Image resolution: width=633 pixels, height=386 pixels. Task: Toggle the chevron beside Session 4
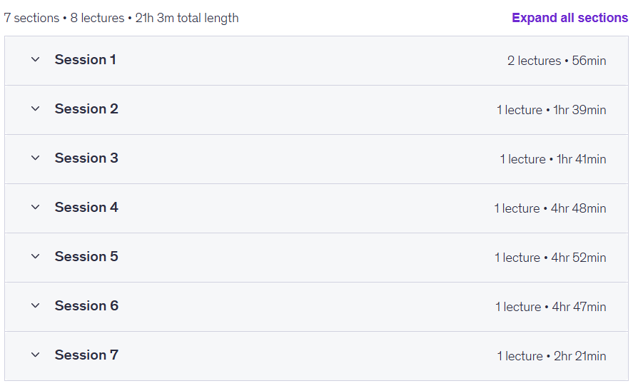36,208
